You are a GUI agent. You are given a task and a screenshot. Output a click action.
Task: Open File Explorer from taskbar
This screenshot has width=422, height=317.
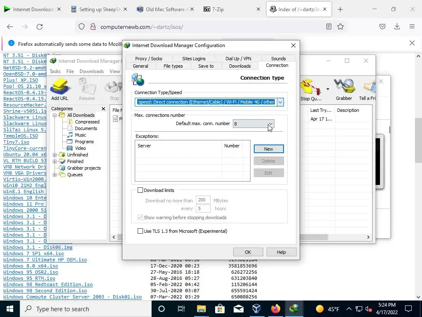click(201, 309)
